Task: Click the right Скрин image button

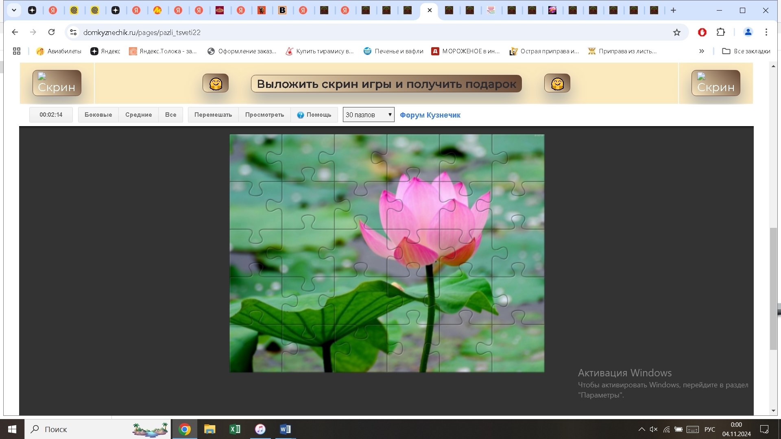Action: 716,83
